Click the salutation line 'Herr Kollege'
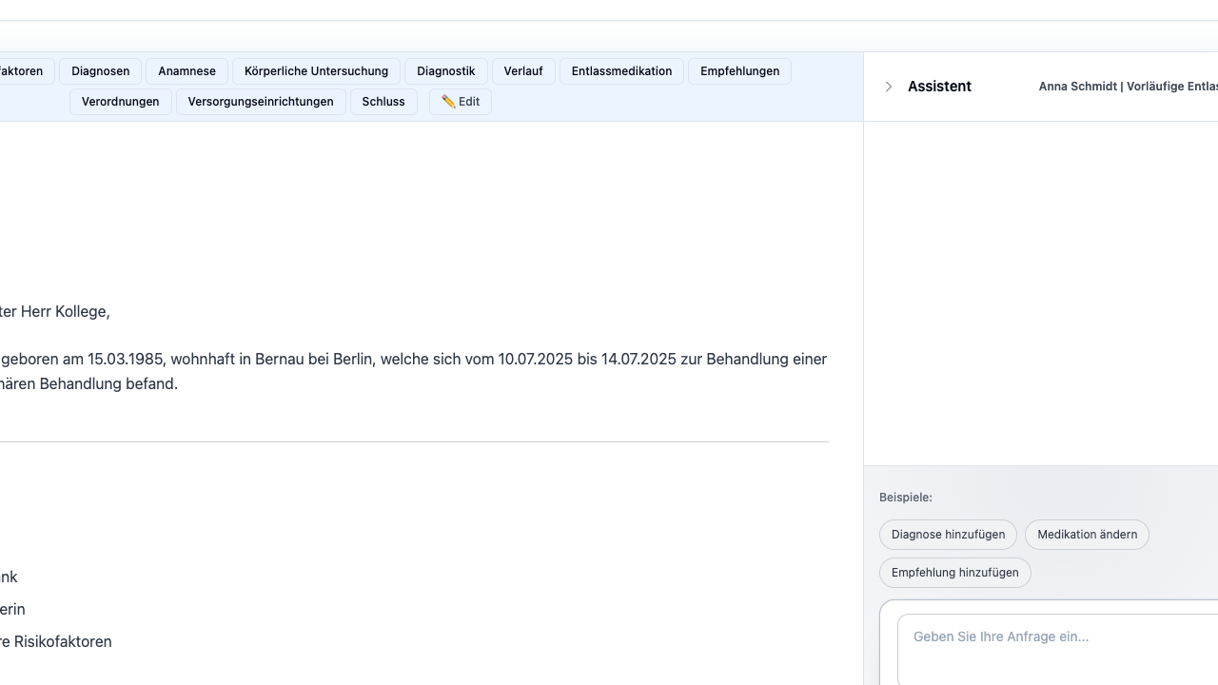 [57, 311]
